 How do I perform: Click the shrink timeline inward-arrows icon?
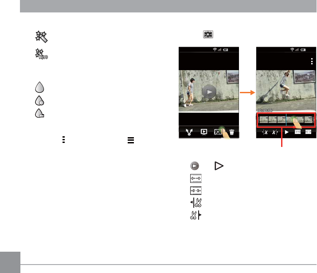pos(196,190)
